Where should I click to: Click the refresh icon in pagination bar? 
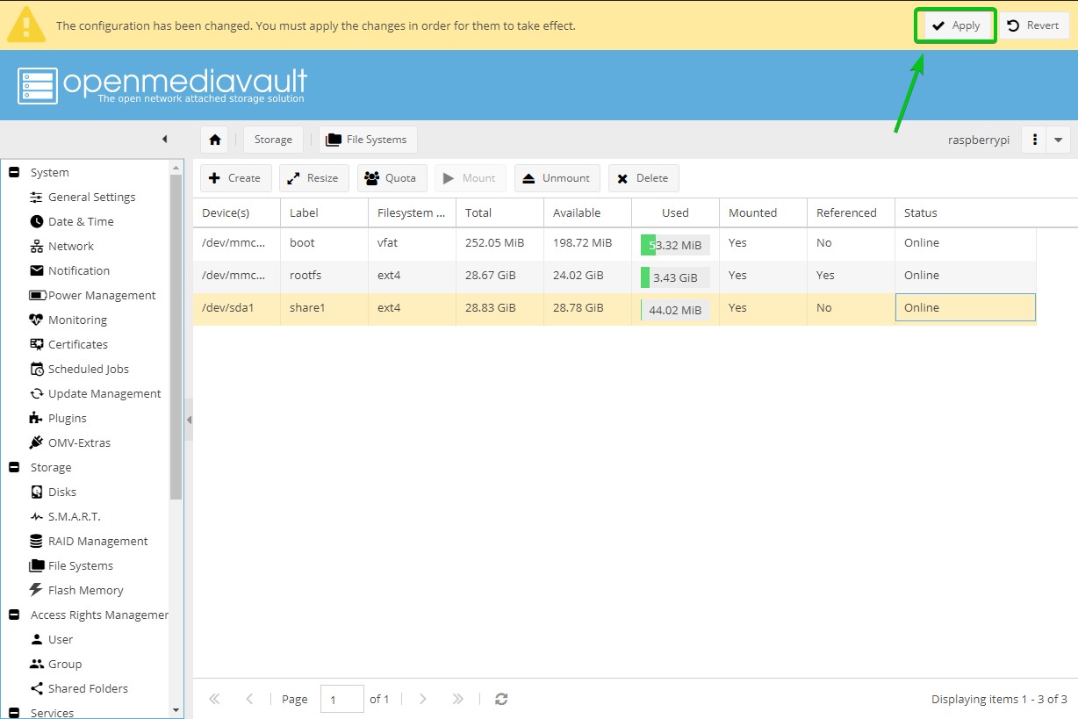tap(501, 699)
